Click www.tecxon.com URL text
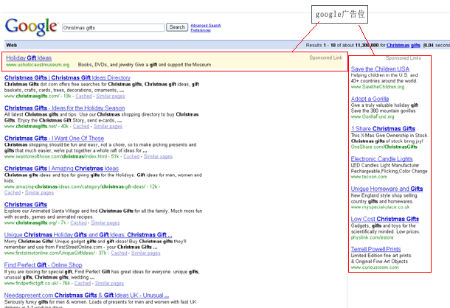 369,177
